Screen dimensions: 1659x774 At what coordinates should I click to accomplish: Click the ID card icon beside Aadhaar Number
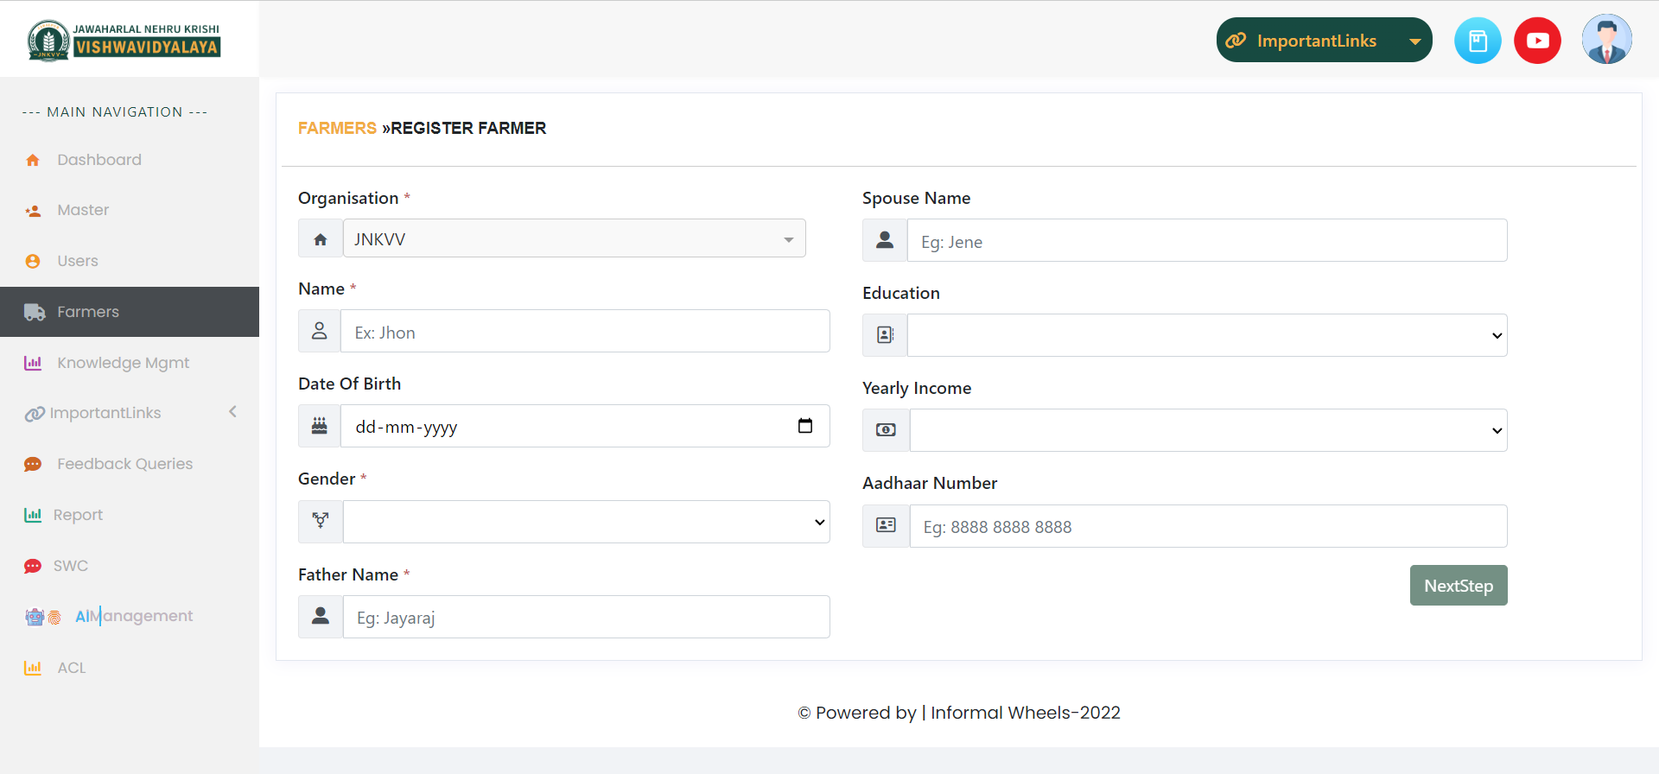coord(886,525)
